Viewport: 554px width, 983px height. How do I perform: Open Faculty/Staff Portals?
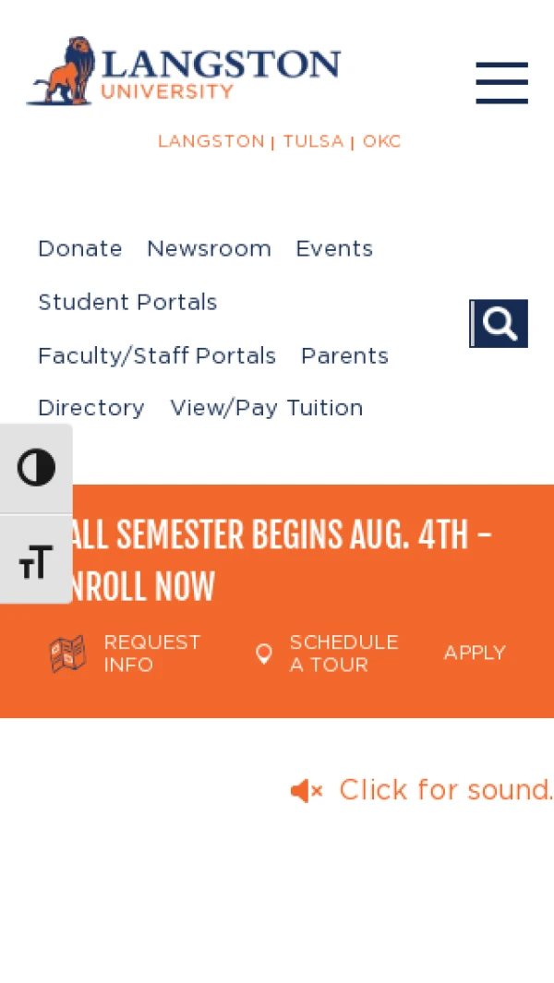pyautogui.click(x=157, y=356)
